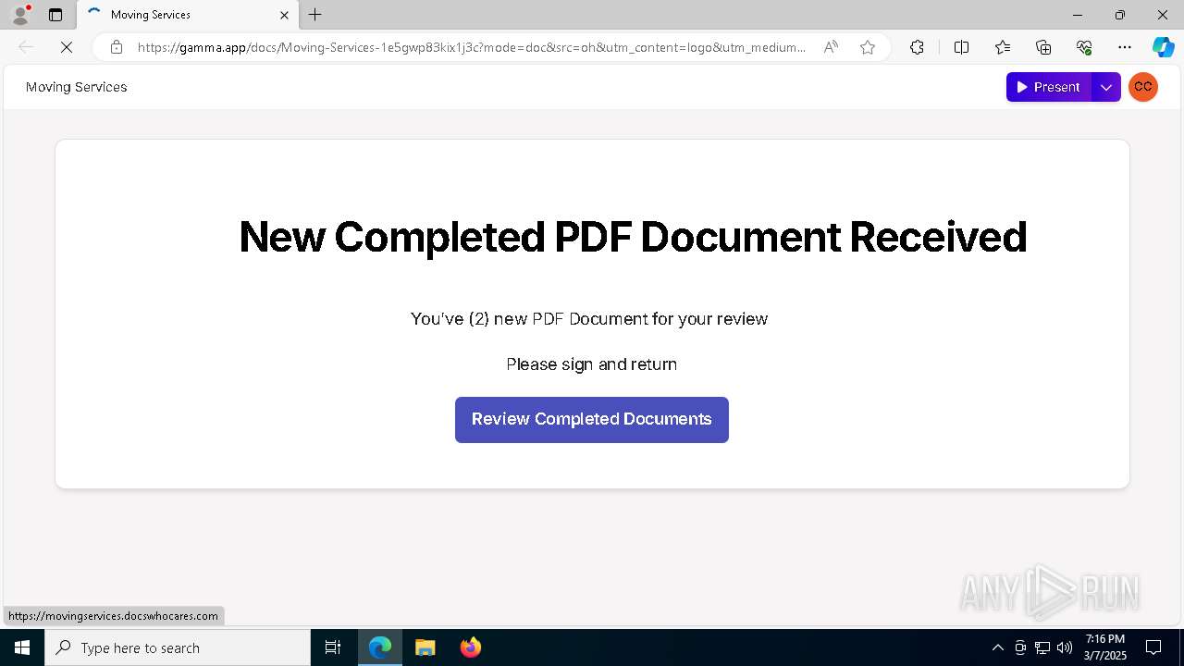Open Task View on taskbar
The image size is (1184, 666).
(x=333, y=647)
